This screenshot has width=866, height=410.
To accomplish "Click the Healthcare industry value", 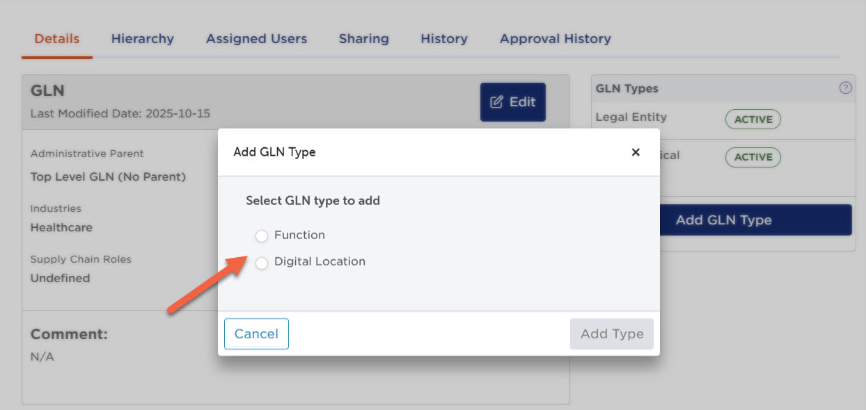I will coord(61,227).
